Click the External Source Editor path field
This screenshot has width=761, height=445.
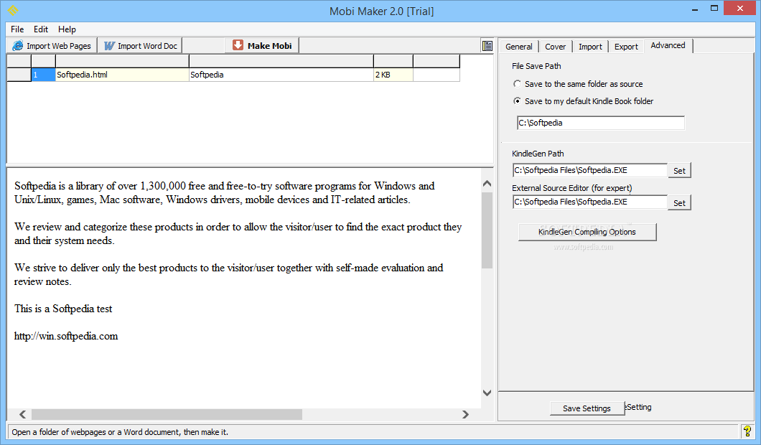[589, 202]
